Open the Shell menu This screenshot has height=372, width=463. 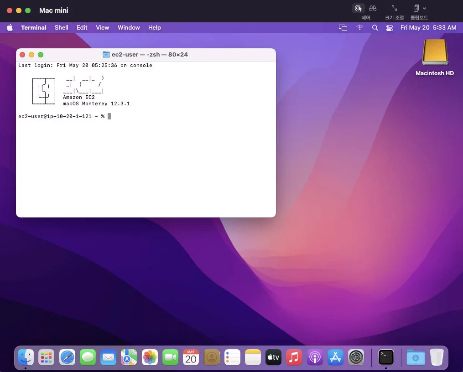point(61,28)
